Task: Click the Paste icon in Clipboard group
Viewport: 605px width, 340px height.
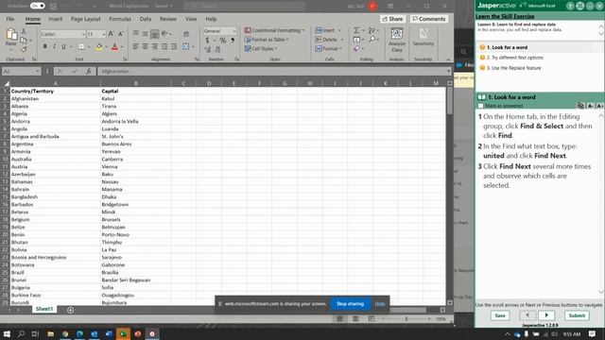Action: click(11, 35)
